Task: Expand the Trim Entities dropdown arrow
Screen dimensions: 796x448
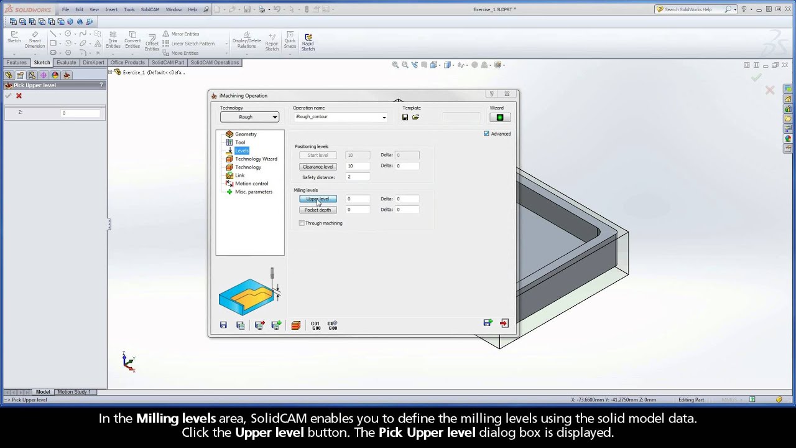Action: (113, 53)
